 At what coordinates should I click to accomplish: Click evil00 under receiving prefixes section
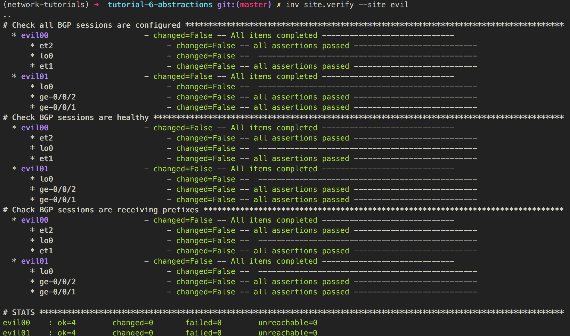tap(35, 220)
